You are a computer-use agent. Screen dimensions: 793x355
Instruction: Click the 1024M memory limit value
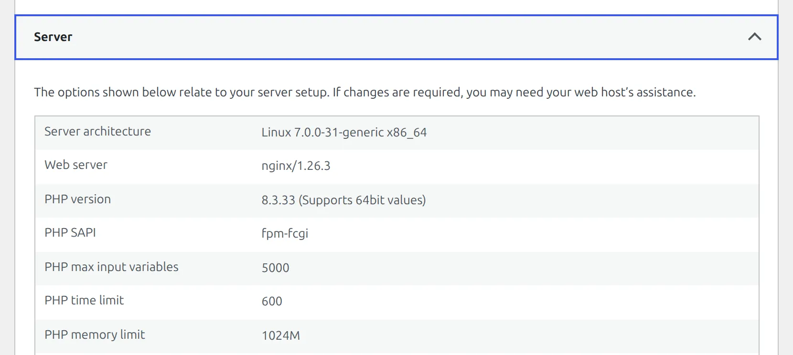pos(280,335)
